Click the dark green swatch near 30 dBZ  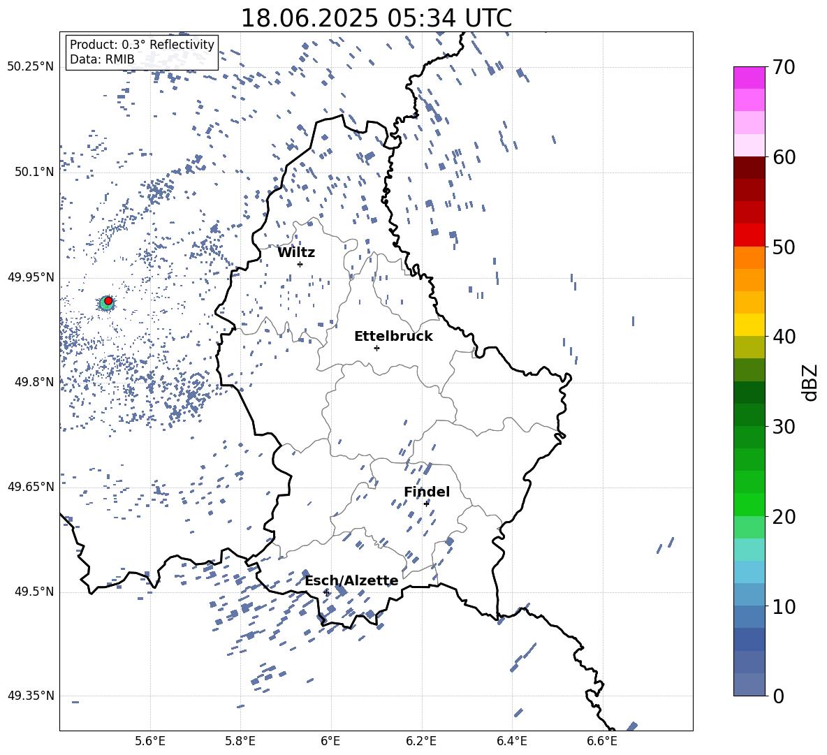(x=749, y=415)
